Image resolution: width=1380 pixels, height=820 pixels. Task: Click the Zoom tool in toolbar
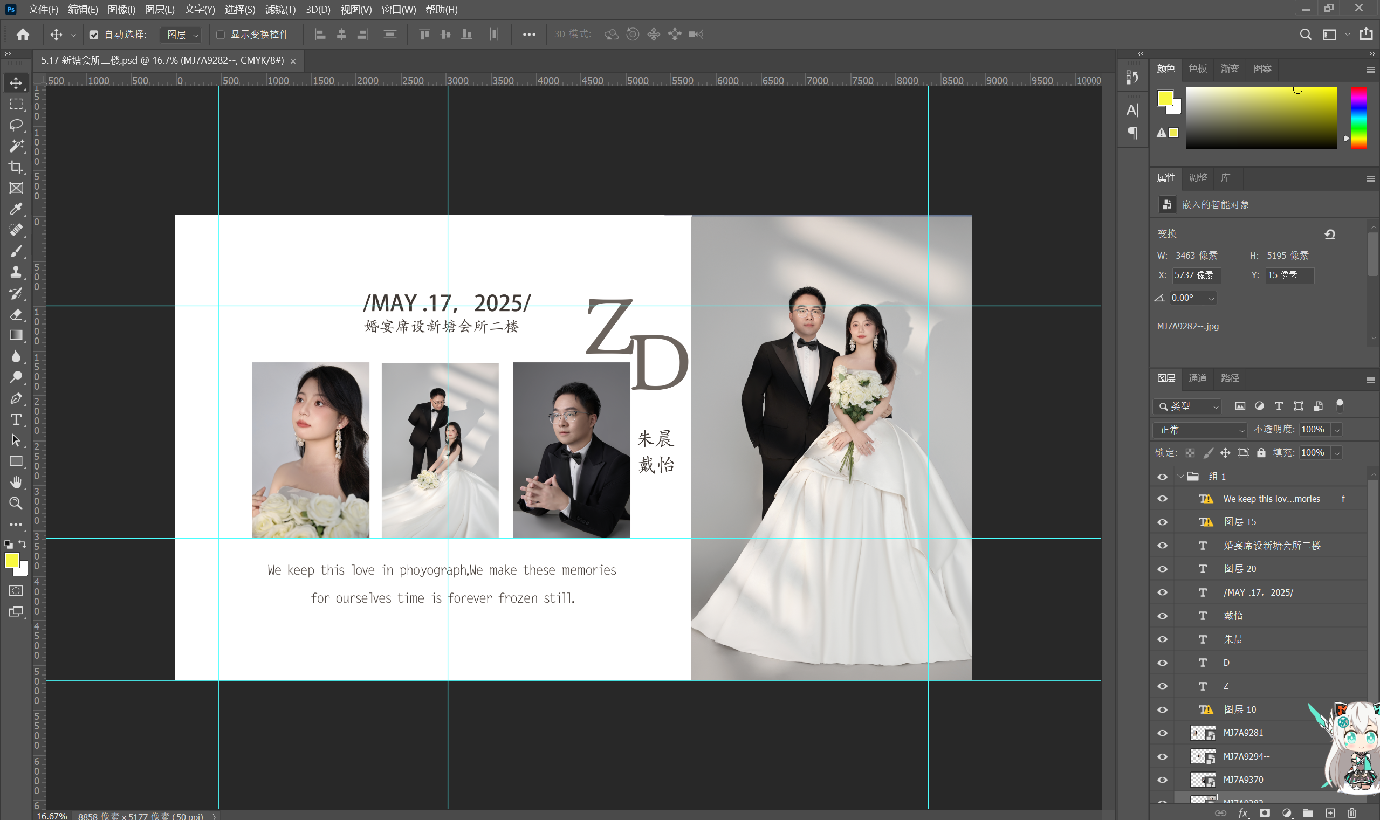pyautogui.click(x=16, y=504)
